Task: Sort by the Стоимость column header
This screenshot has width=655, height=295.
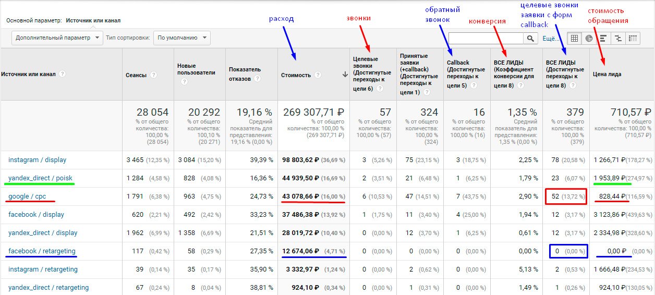Action: (296, 75)
